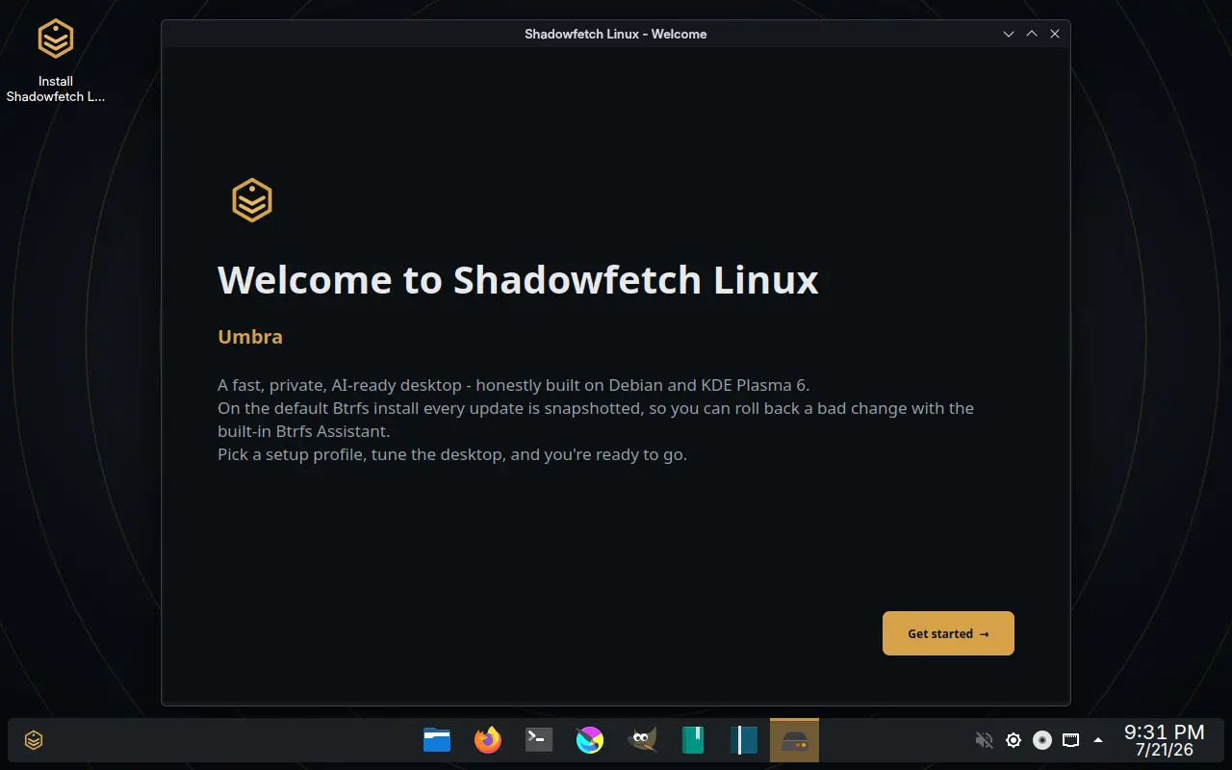Open the colorful round paint app icon
The height and width of the screenshot is (770, 1232).
point(590,740)
